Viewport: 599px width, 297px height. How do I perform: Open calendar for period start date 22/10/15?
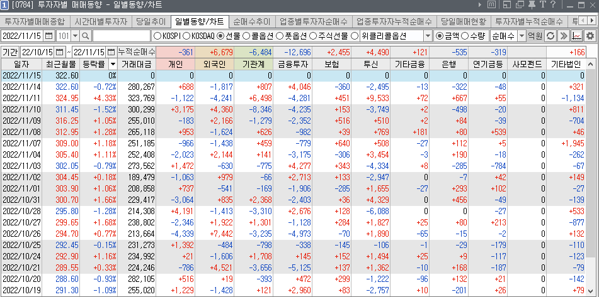(x=60, y=51)
